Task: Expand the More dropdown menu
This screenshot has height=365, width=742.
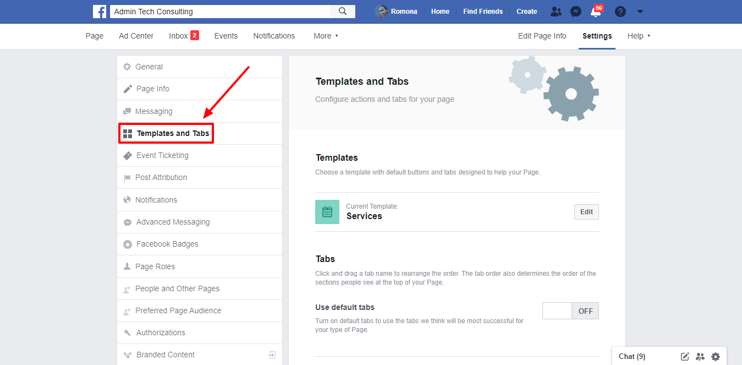Action: pyautogui.click(x=326, y=36)
